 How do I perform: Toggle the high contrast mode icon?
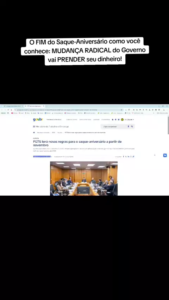click(x=116, y=119)
